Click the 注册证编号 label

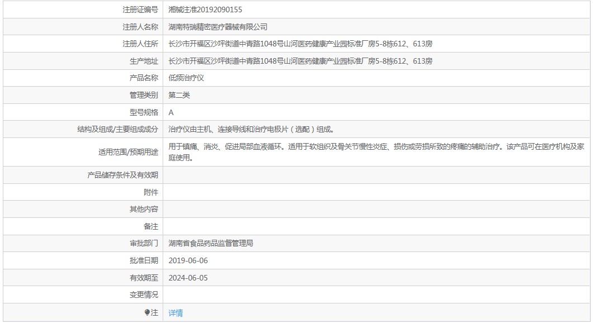[x=140, y=9]
